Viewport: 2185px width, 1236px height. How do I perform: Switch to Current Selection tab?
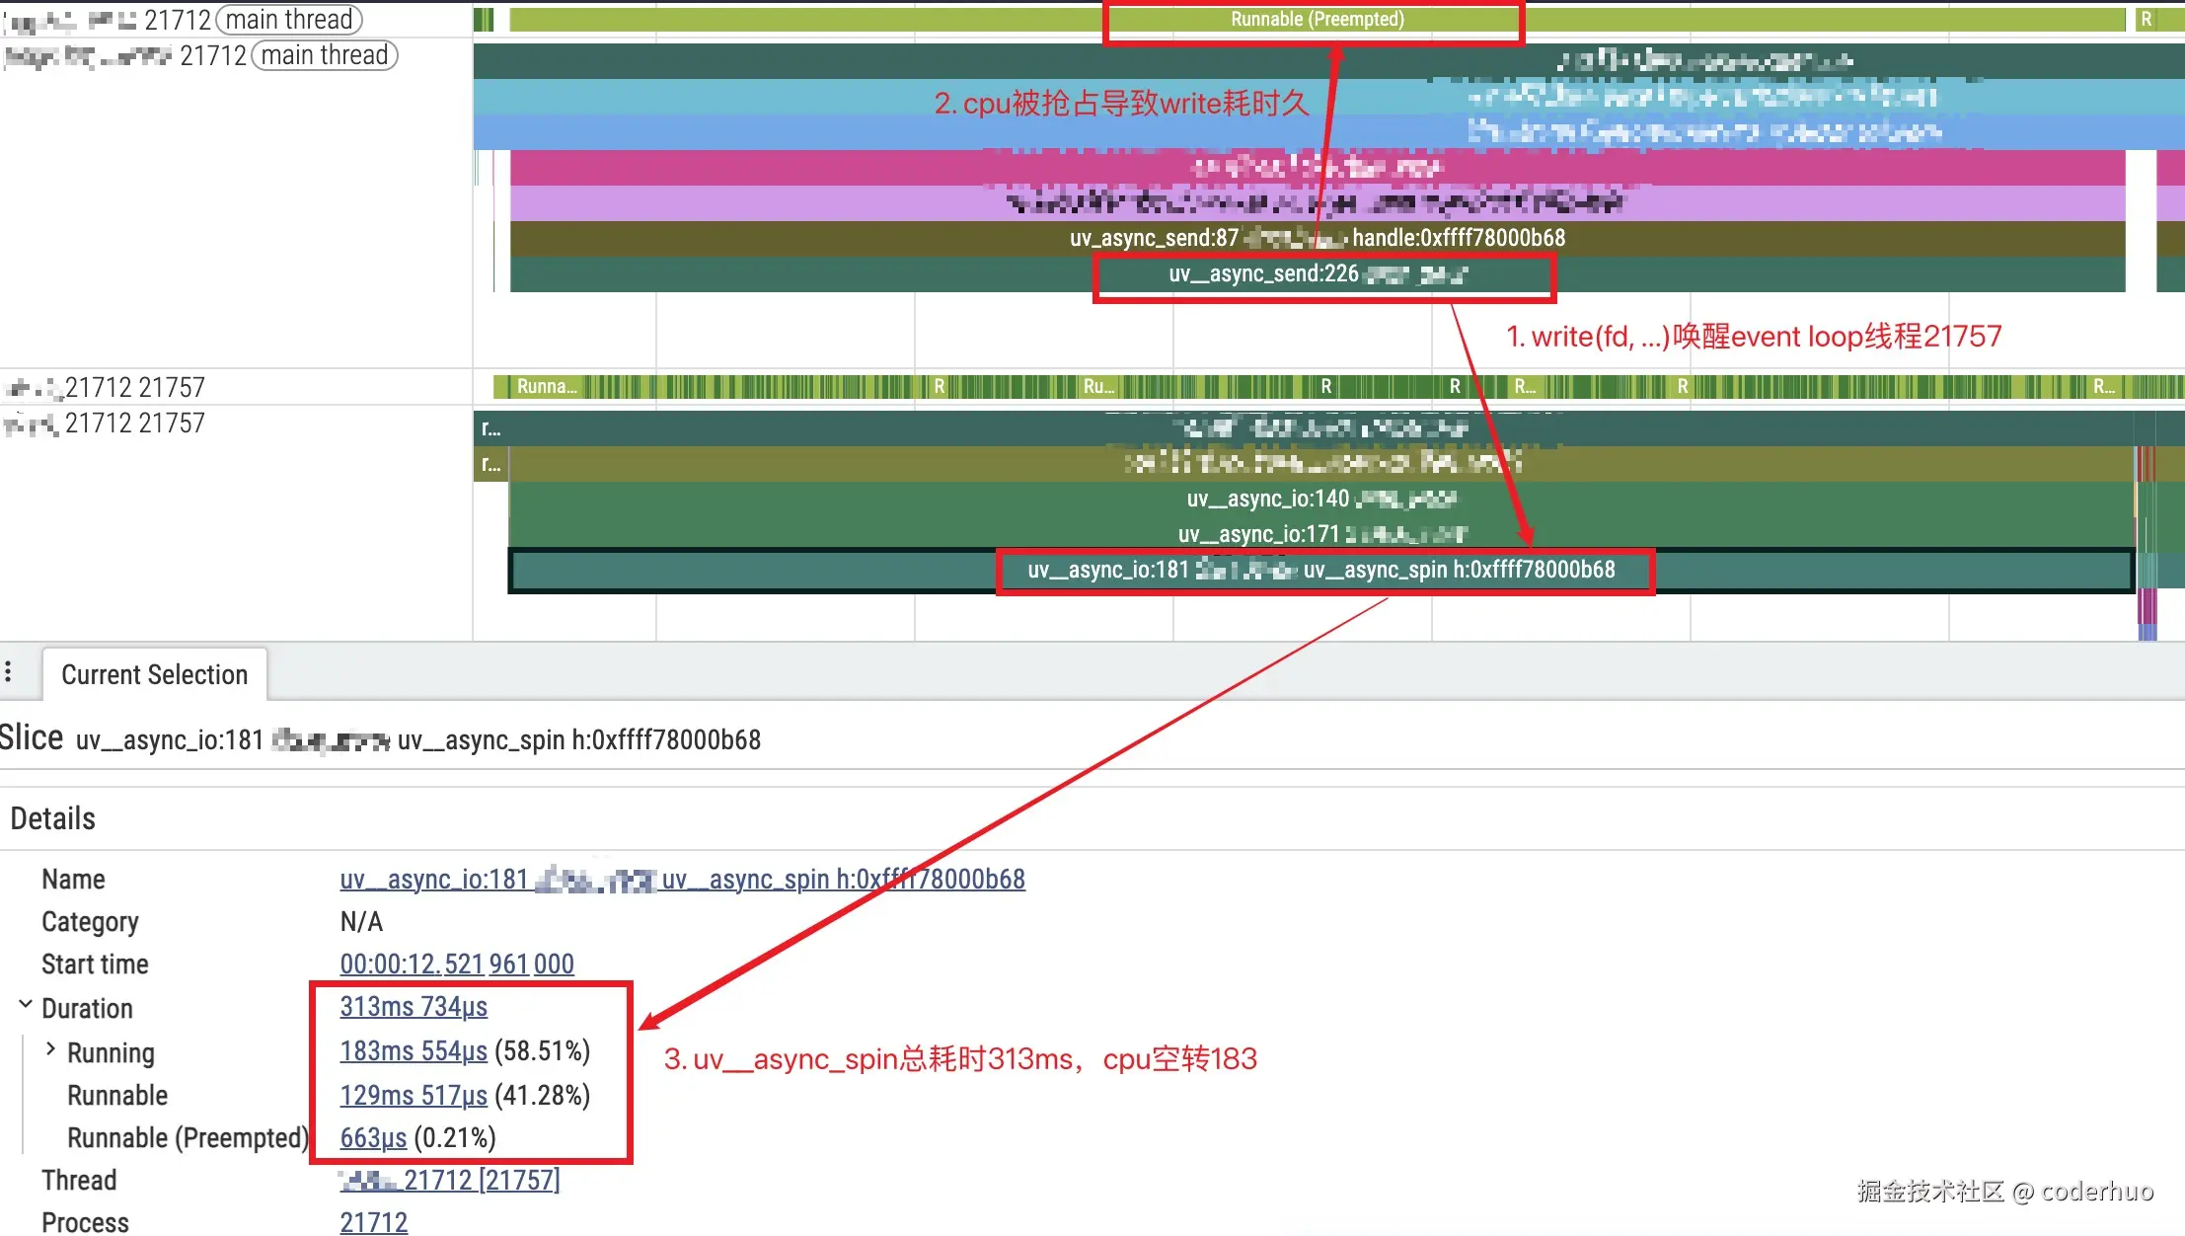[154, 675]
